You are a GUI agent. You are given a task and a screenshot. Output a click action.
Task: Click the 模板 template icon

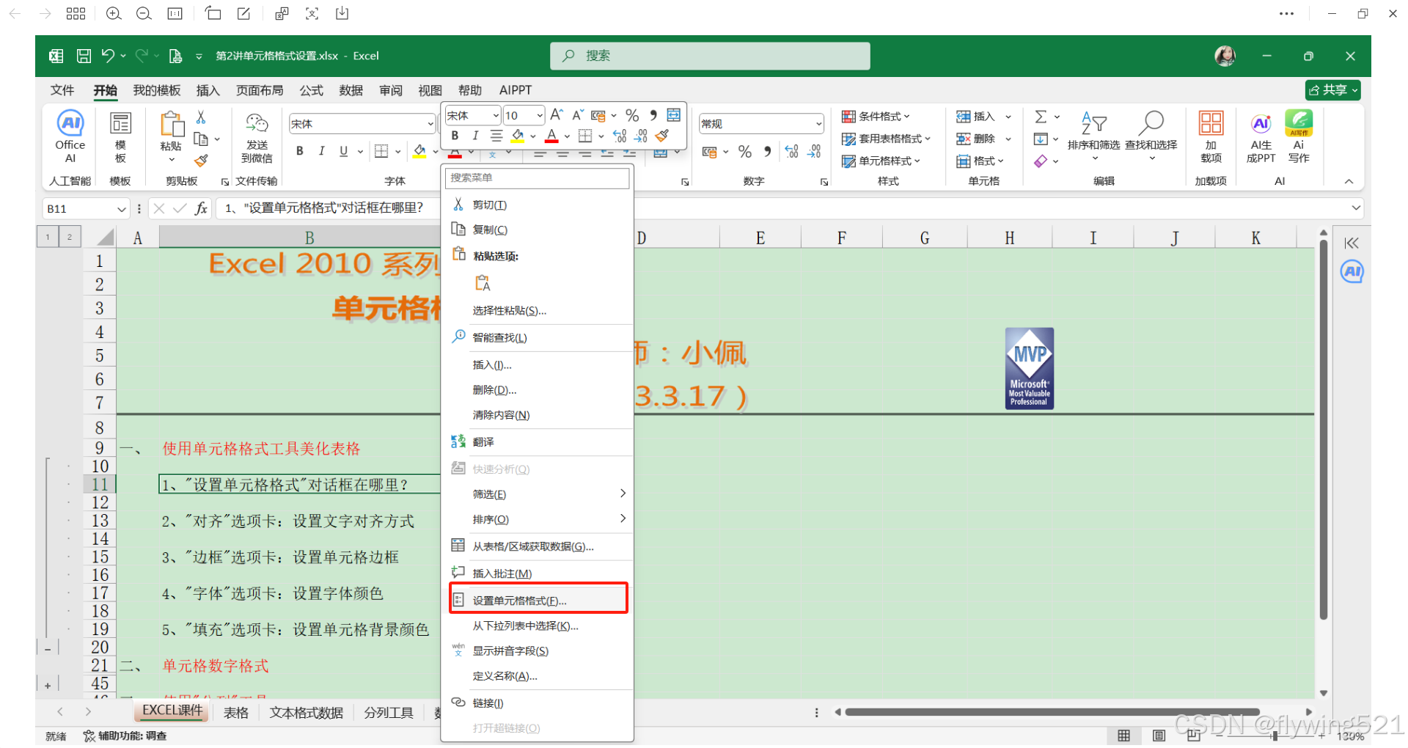[x=120, y=123]
